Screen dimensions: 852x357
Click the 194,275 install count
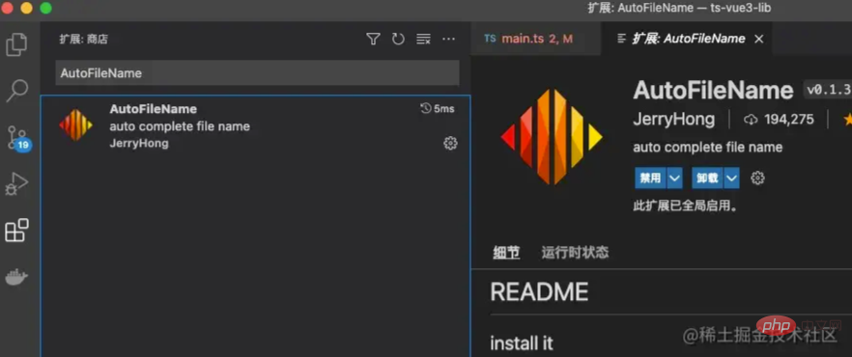point(789,120)
